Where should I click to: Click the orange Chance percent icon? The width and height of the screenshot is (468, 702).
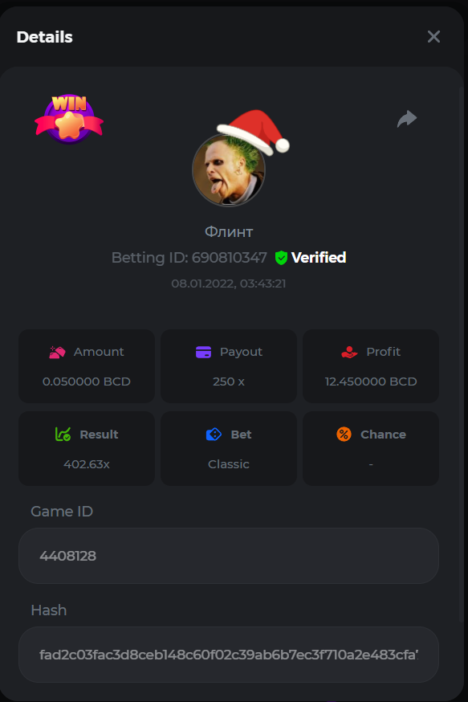point(344,435)
